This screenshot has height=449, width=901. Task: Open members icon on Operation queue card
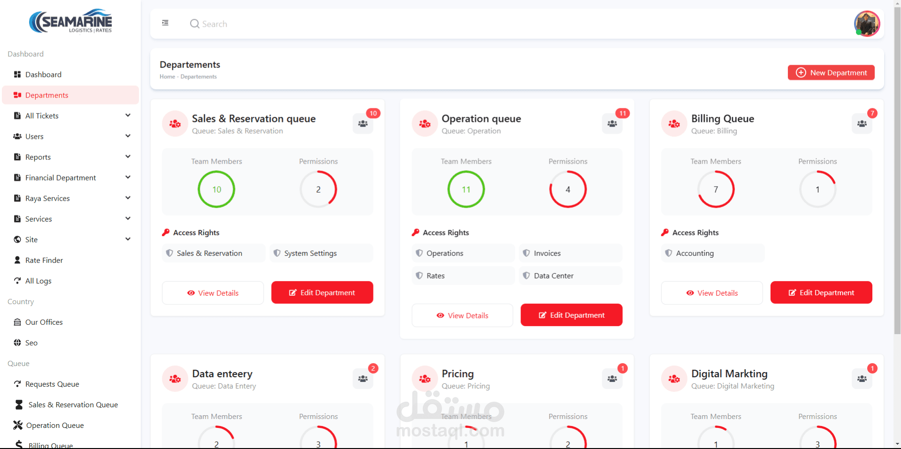[612, 124]
